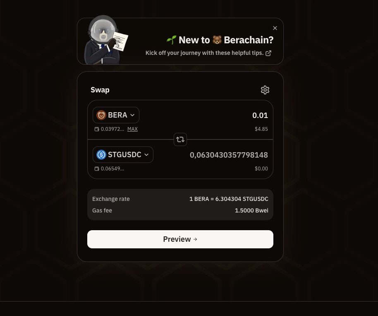The width and height of the screenshot is (378, 316).
Task: Click the STGUSDC token logo
Action: point(101,155)
